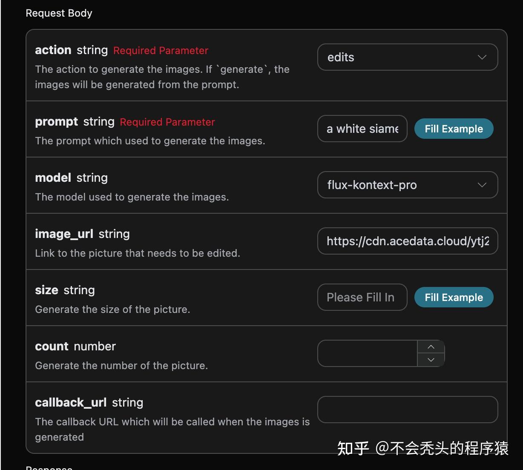This screenshot has height=470, width=523.
Task: Click 'Required Parameter' label beside action
Action: (161, 50)
